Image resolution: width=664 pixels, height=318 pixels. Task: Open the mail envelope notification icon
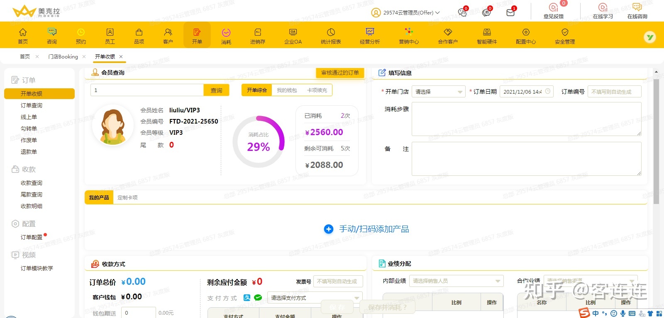pos(510,12)
